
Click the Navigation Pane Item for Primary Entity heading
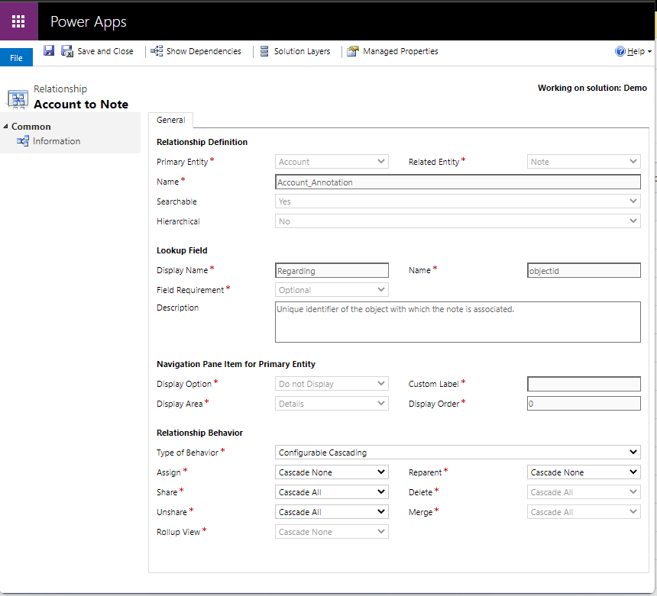pos(236,364)
